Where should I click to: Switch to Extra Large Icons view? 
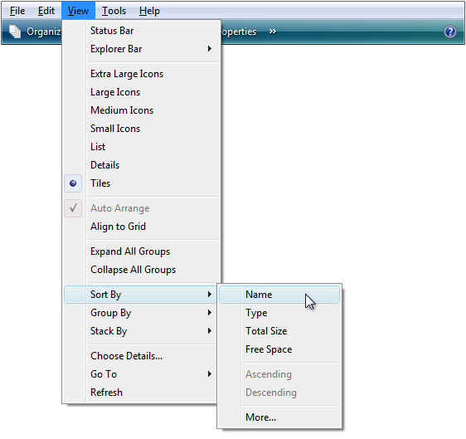click(x=142, y=74)
